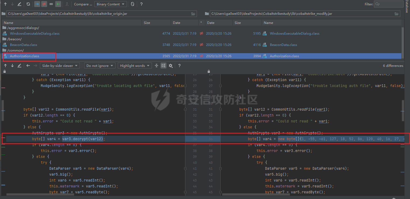This screenshot has height=199, width=410.
Task: Select the /aggressor/dialogs/ folder row
Action: coord(201,28)
